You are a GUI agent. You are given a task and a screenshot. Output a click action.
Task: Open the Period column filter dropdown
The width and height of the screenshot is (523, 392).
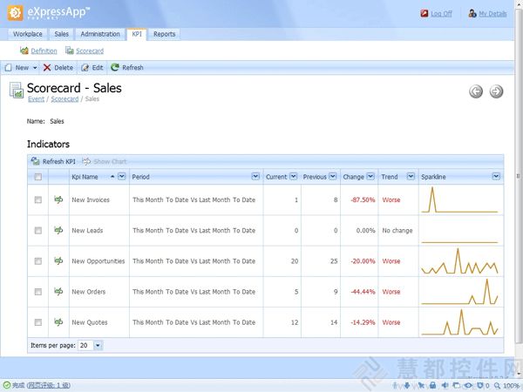255,177
